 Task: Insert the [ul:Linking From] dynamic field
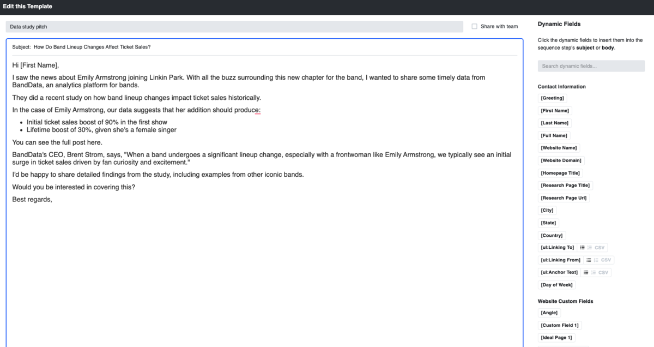[x=560, y=260]
